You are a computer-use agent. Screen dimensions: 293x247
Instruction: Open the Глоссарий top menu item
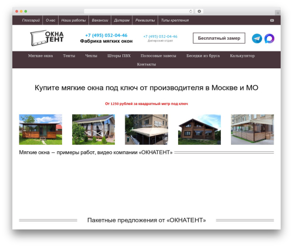coord(30,20)
